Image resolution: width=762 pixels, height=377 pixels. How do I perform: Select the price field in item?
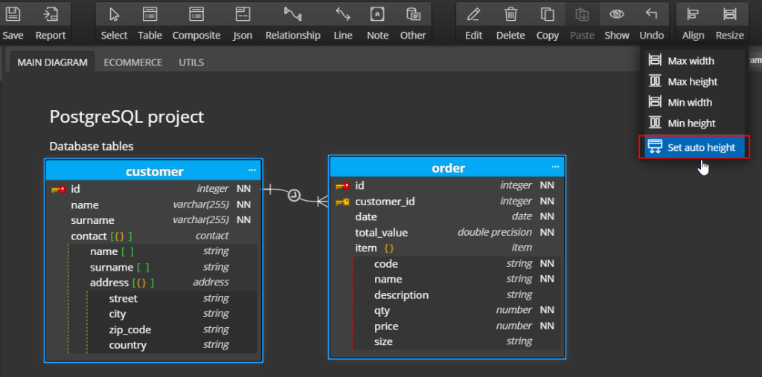tap(456, 326)
